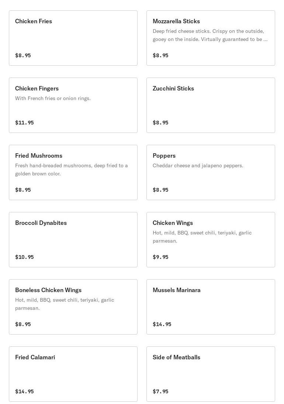Click the Fried Calamari card
The image size is (284, 404).
tap(73, 374)
